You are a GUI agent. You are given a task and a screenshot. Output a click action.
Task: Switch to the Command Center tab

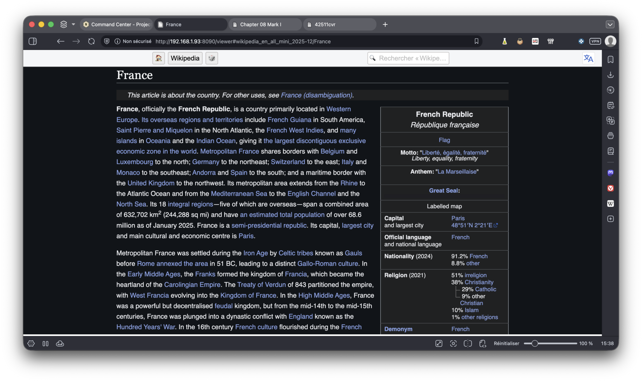click(x=118, y=24)
